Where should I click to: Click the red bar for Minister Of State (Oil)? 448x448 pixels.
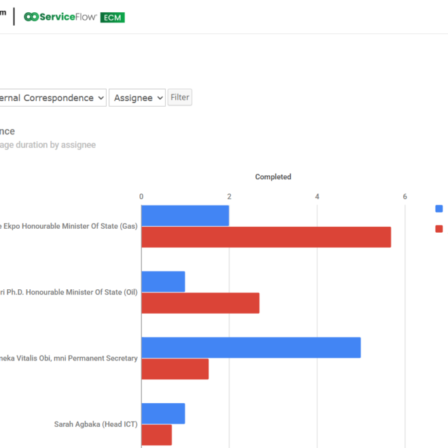coord(200,303)
